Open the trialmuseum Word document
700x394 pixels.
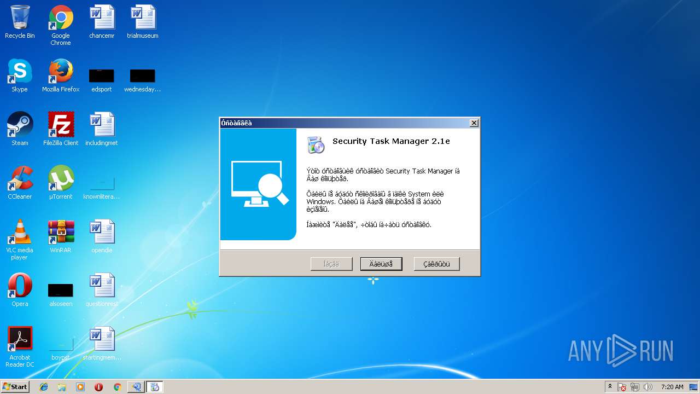tap(143, 22)
